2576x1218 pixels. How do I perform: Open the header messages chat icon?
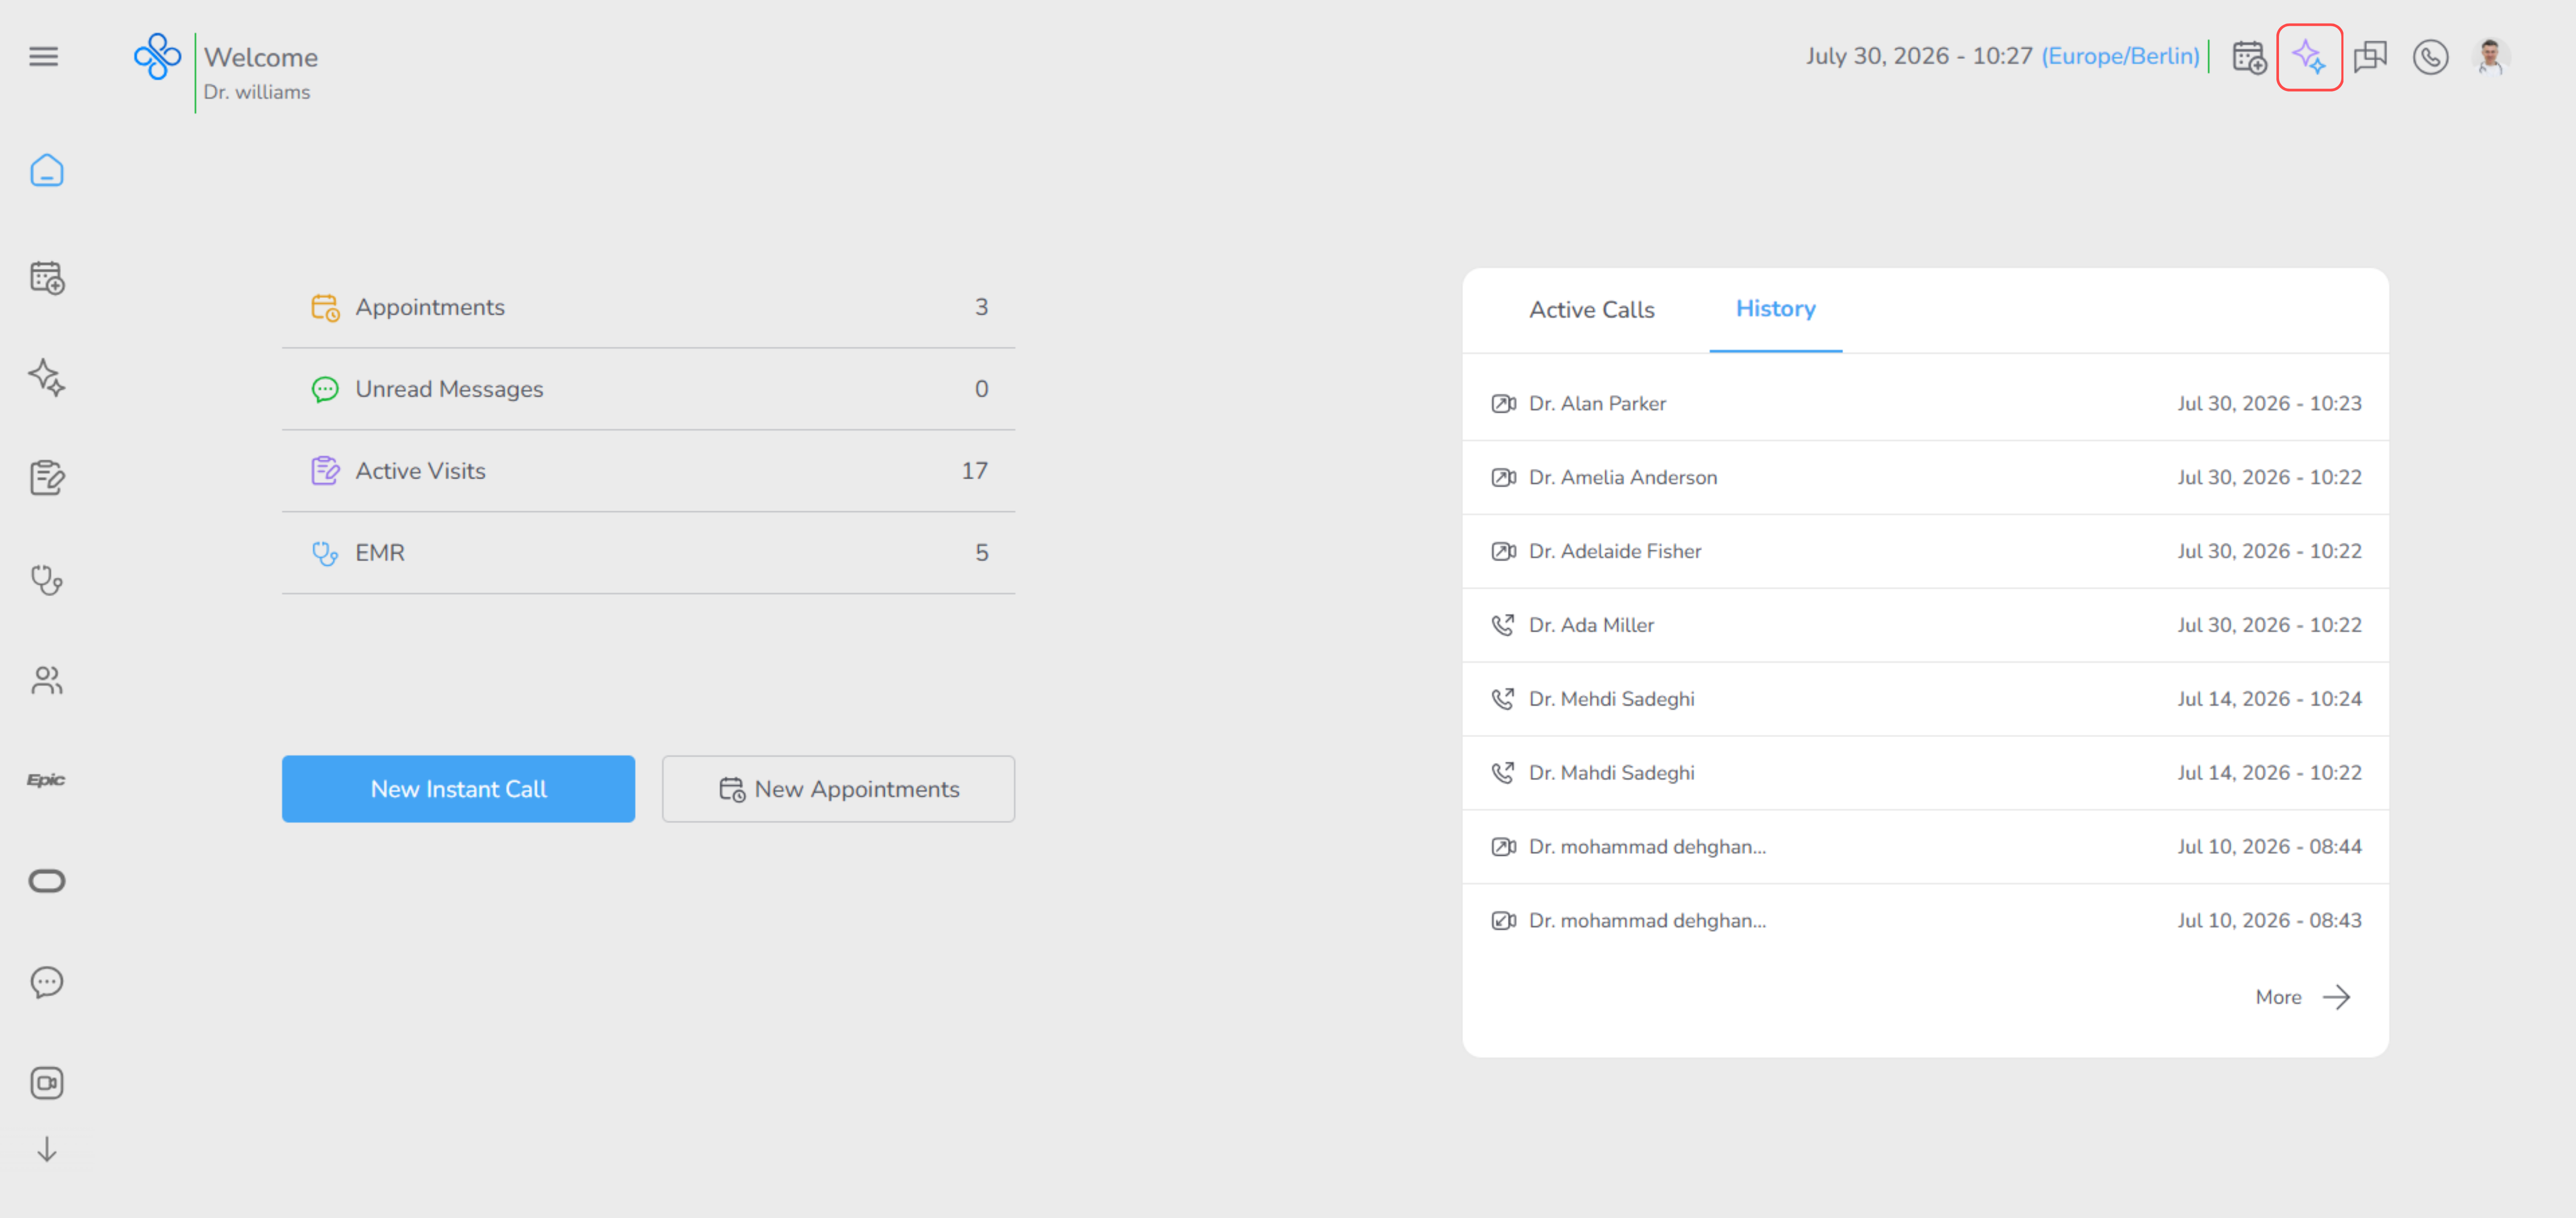click(x=2370, y=57)
